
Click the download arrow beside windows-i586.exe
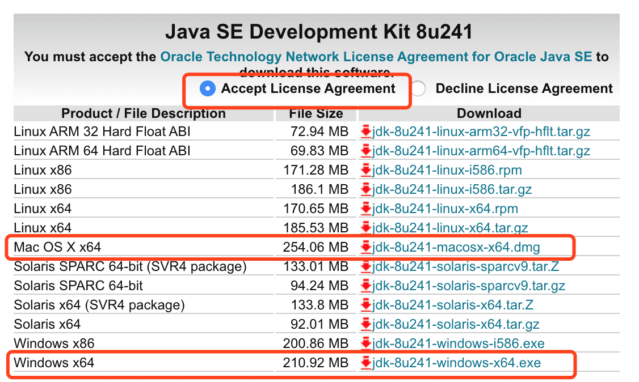tap(365, 343)
